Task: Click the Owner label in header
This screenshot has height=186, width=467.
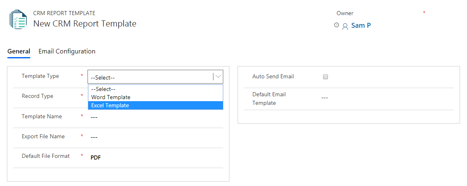Action: (x=345, y=13)
